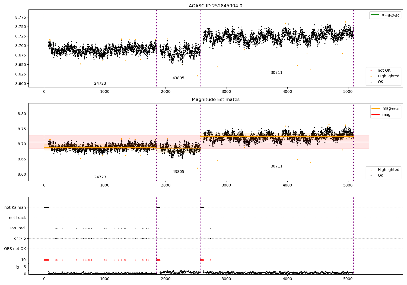Click the OBSID label 30711 in the Magnitude Estimates plot

(x=276, y=166)
